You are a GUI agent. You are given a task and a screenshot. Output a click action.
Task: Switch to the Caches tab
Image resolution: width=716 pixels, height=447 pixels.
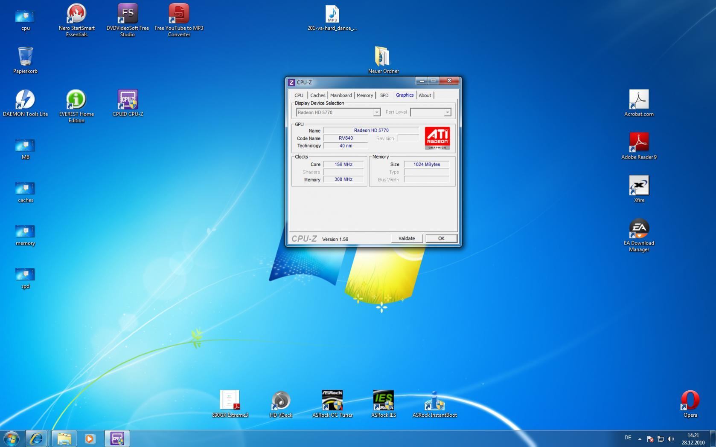(x=317, y=95)
